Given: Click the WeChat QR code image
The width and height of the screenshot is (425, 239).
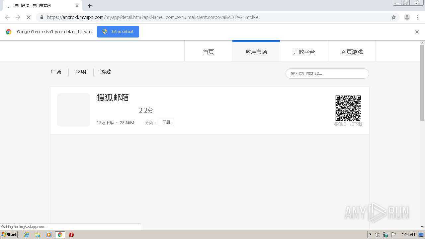Looking at the screenshot, I should pyautogui.click(x=348, y=108).
